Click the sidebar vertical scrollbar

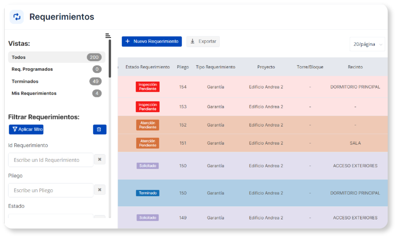pos(110,58)
